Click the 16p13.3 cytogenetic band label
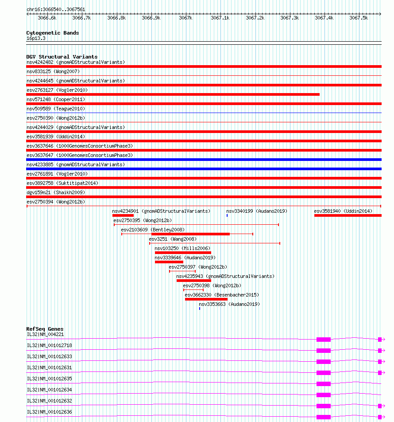 36,38
